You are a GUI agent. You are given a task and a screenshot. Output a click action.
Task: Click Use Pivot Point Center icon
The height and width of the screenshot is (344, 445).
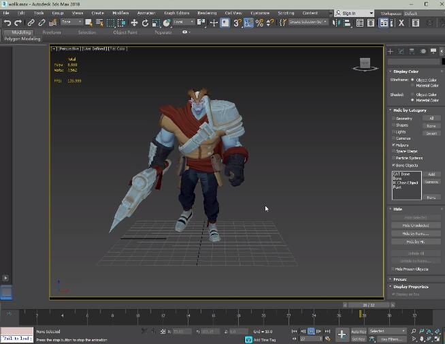tap(201, 22)
